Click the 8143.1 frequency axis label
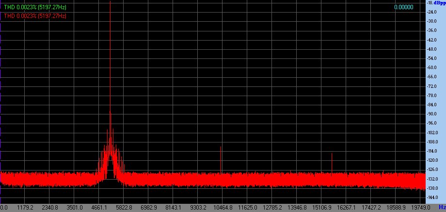This screenshot has height=212, width=446. [173, 208]
